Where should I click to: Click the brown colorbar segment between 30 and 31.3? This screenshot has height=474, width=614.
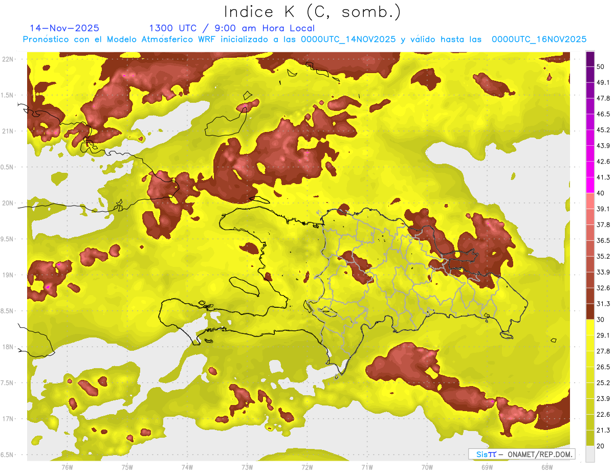pyautogui.click(x=590, y=311)
